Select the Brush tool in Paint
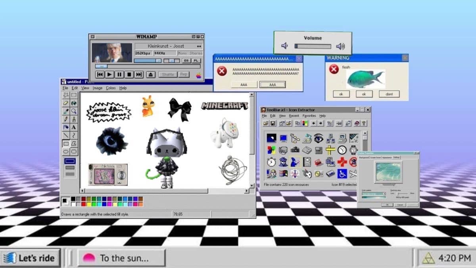 click(x=74, y=119)
